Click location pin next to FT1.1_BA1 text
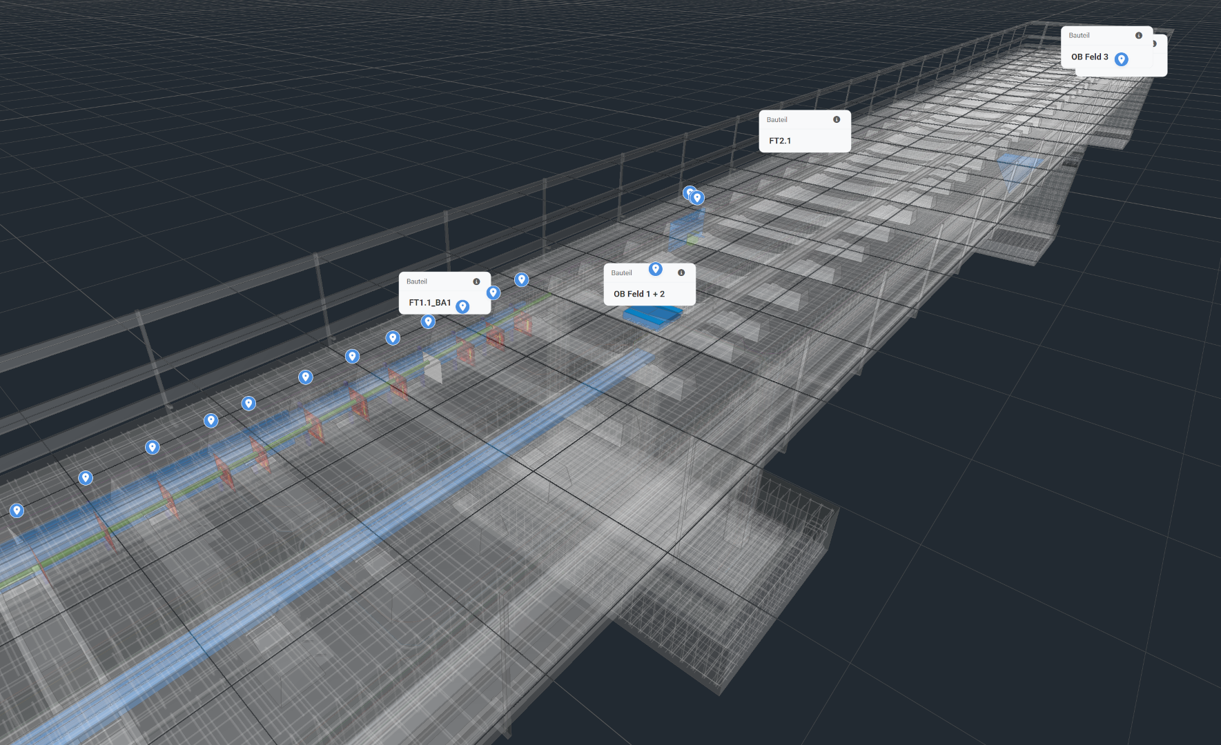The width and height of the screenshot is (1221, 745). tap(462, 306)
